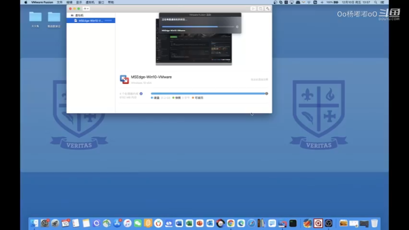This screenshot has width=409, height=230.
Task: Open Microsoft Outlook in the Dock
Action: 210,223
